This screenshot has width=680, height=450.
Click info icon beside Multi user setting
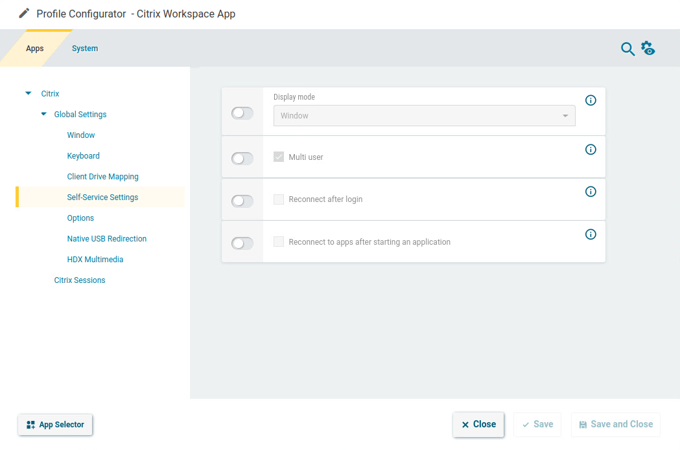(591, 149)
